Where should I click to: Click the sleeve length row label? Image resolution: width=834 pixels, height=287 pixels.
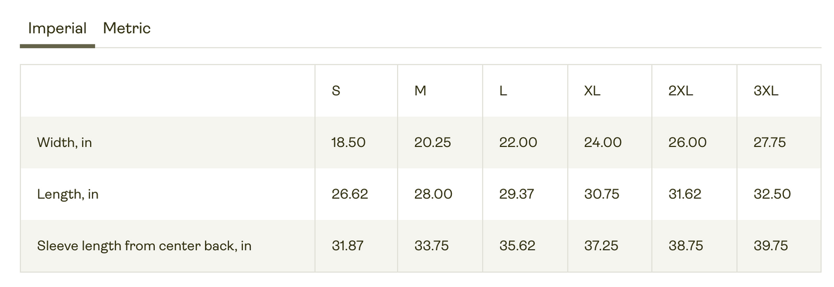point(144,246)
